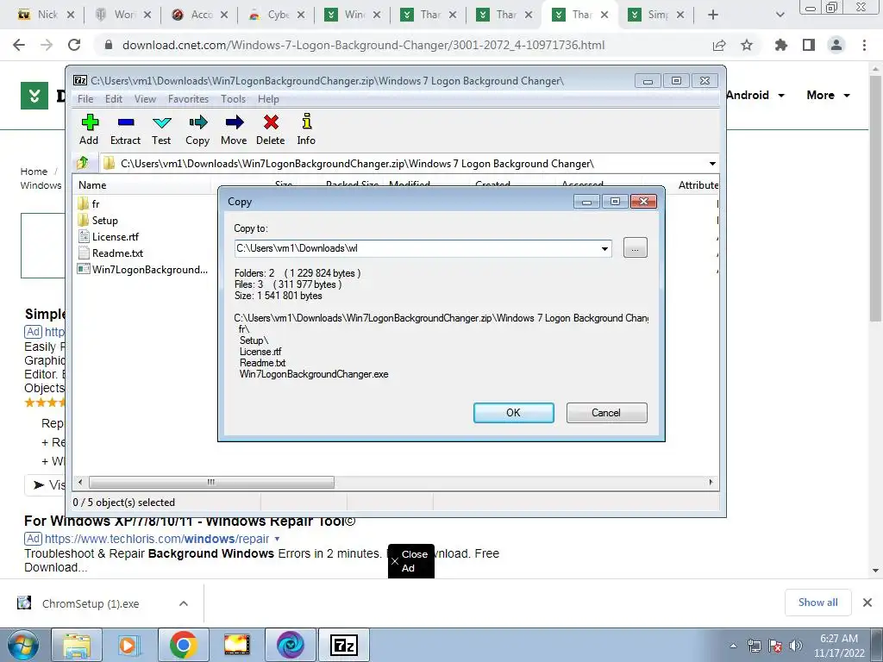This screenshot has height=662, width=883.
Task: Click right arrow of 7-Zip horizontal scrollbar
Action: [x=711, y=482]
